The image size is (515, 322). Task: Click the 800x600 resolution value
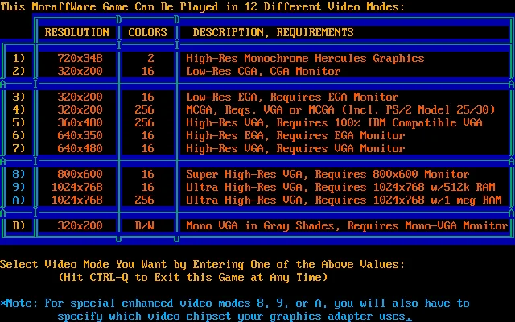pos(80,174)
